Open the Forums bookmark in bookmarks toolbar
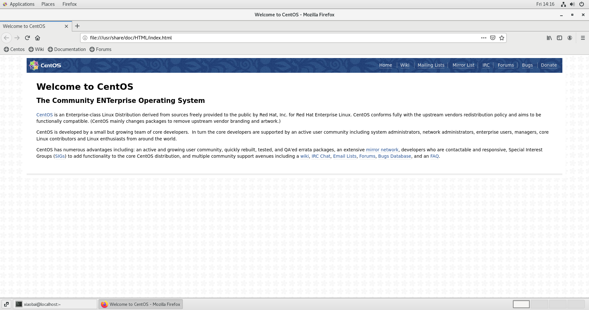 click(x=100, y=49)
